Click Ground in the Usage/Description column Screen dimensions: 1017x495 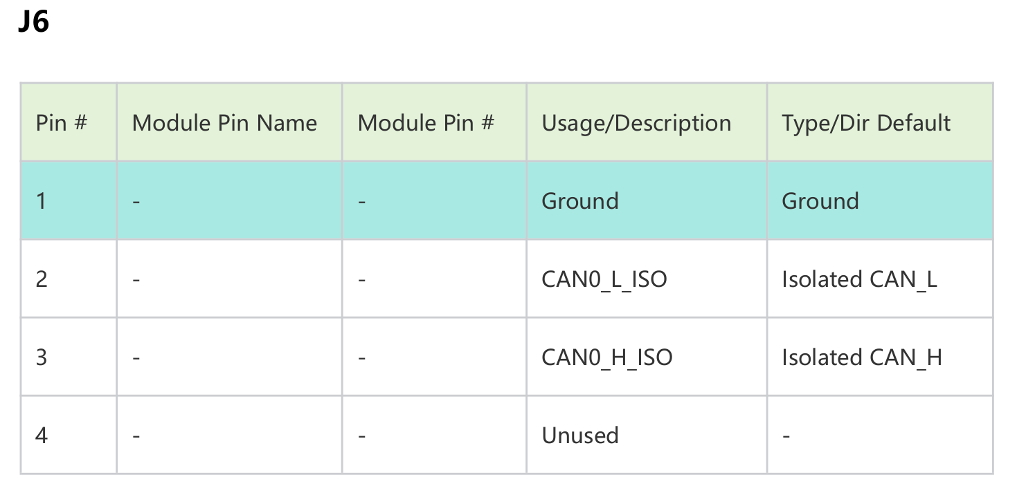coord(580,201)
